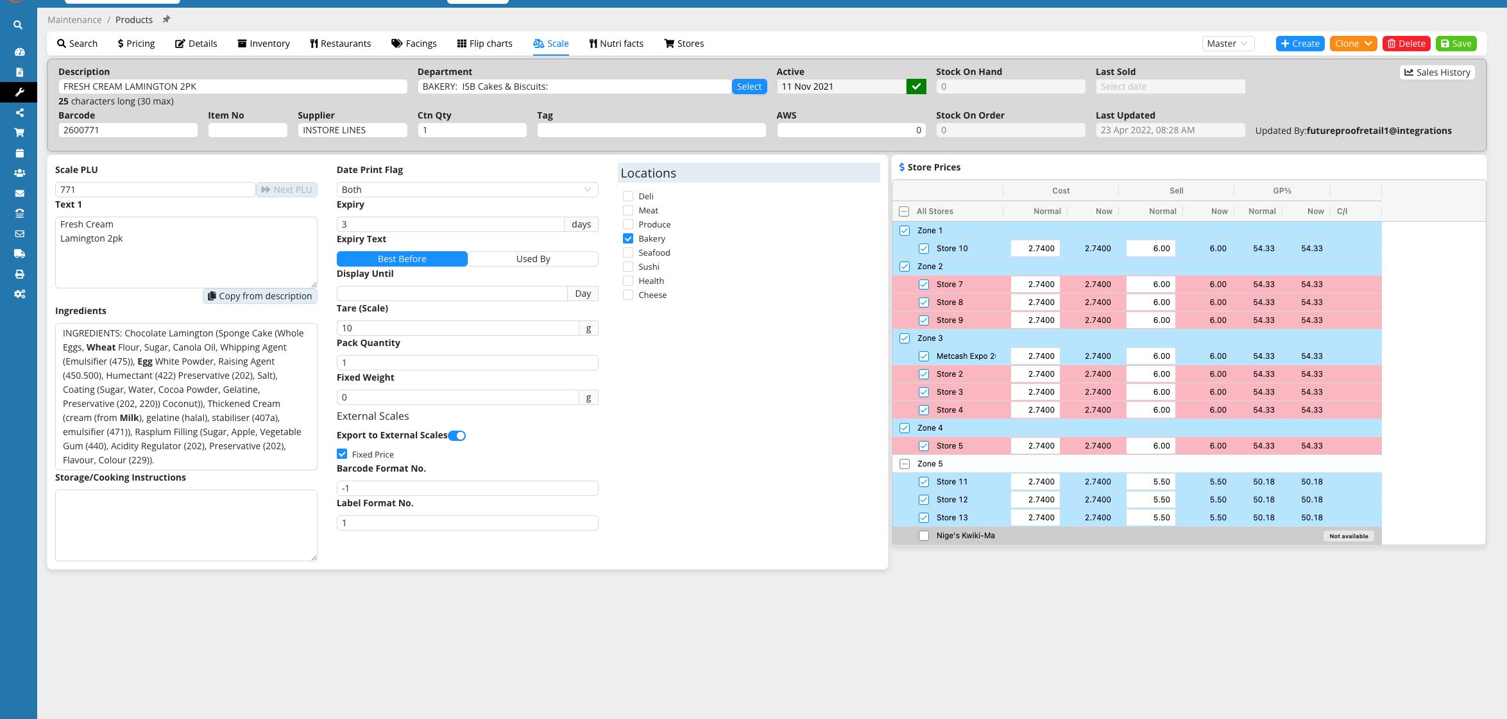This screenshot has height=719, width=1507.
Task: Open the Date Print Flag dropdown
Action: pyautogui.click(x=467, y=190)
